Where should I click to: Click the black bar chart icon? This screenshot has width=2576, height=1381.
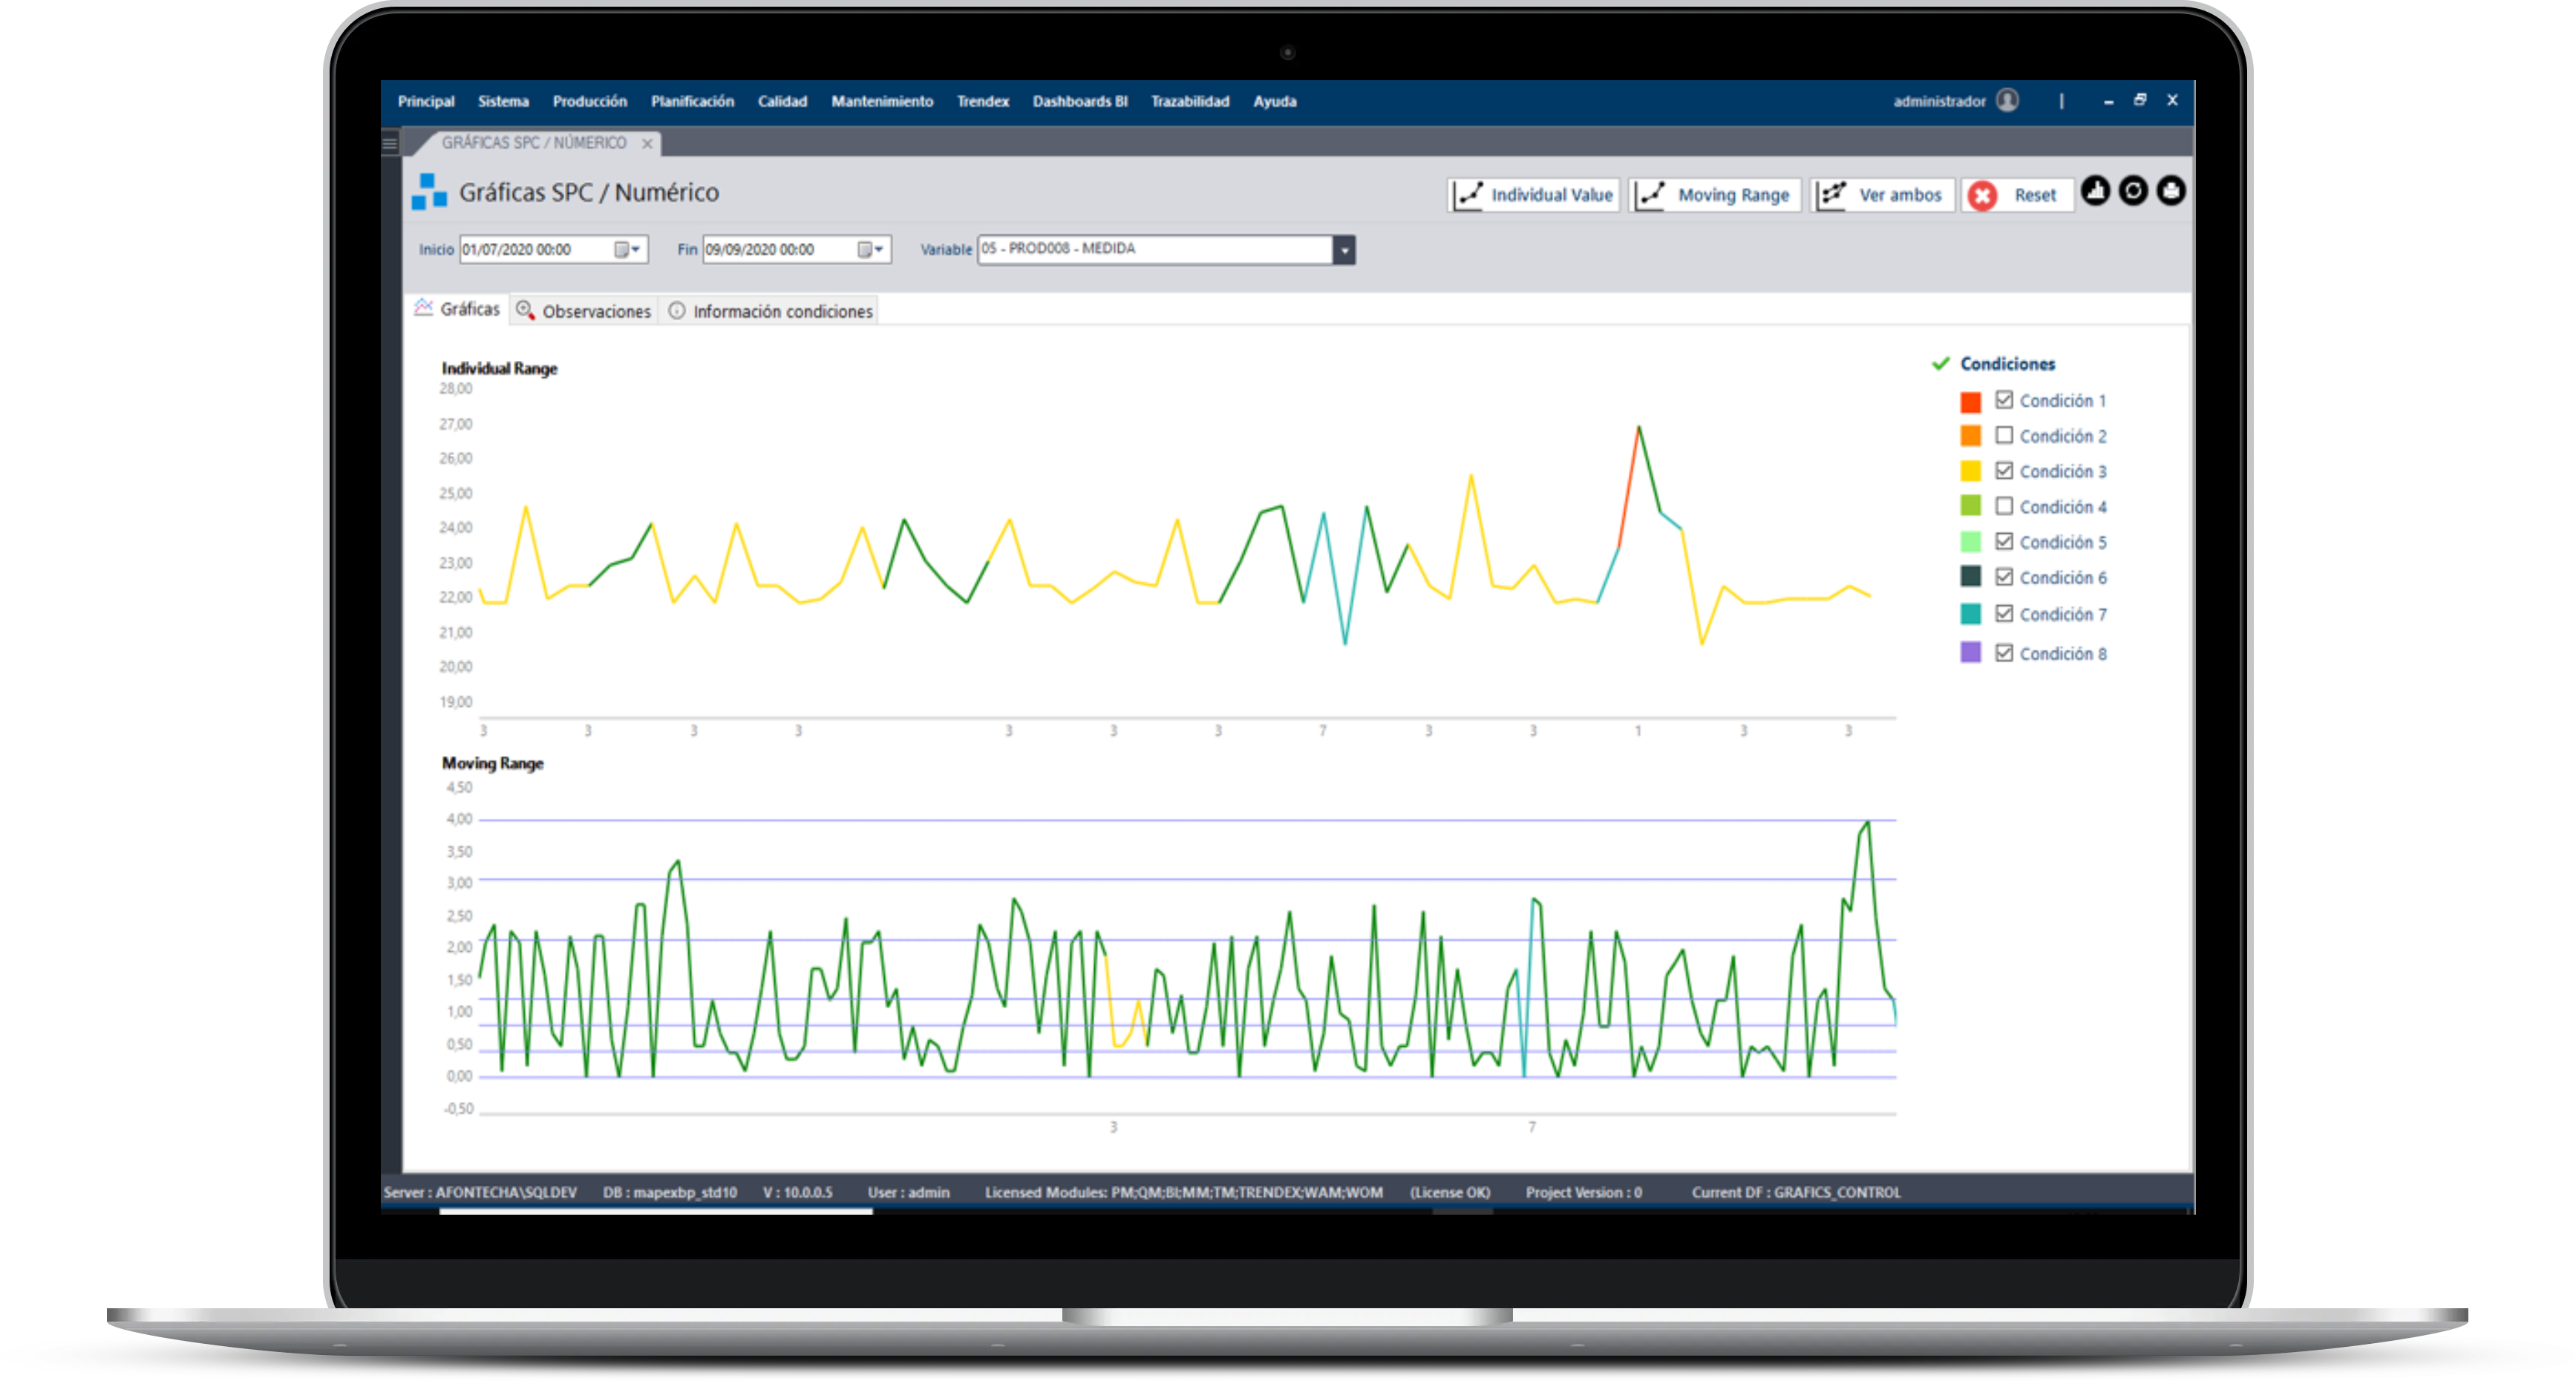point(2095,191)
